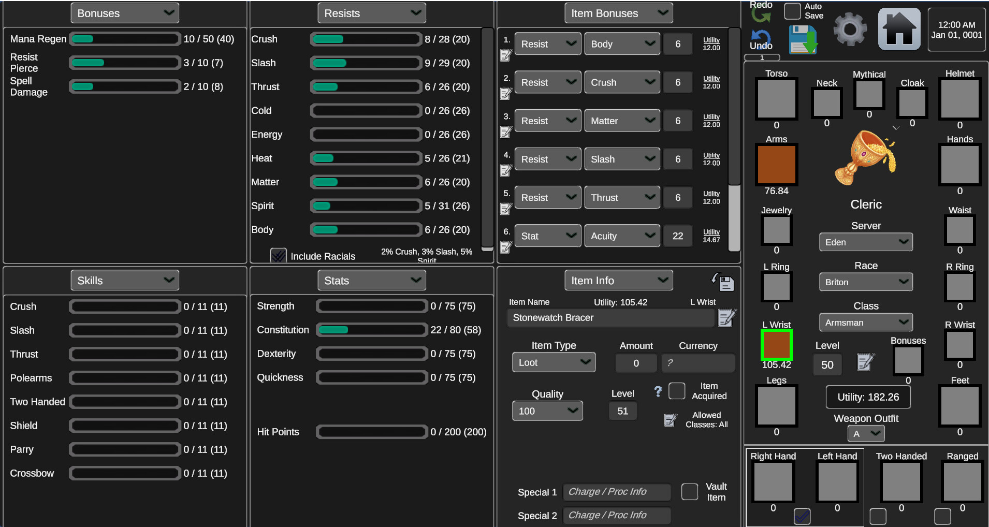The height and width of the screenshot is (527, 989).
Task: Open the Skills panel header menu
Action: coord(124,280)
